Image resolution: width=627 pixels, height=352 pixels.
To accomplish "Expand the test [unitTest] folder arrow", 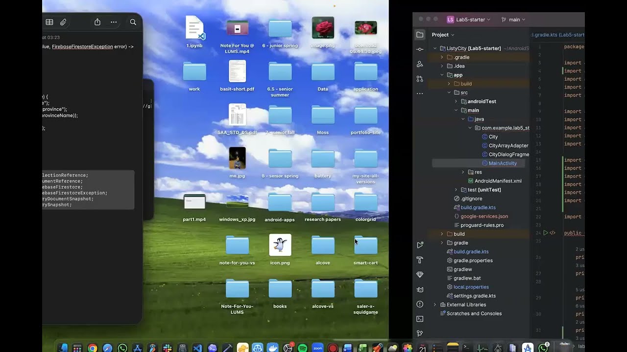I will pyautogui.click(x=456, y=190).
